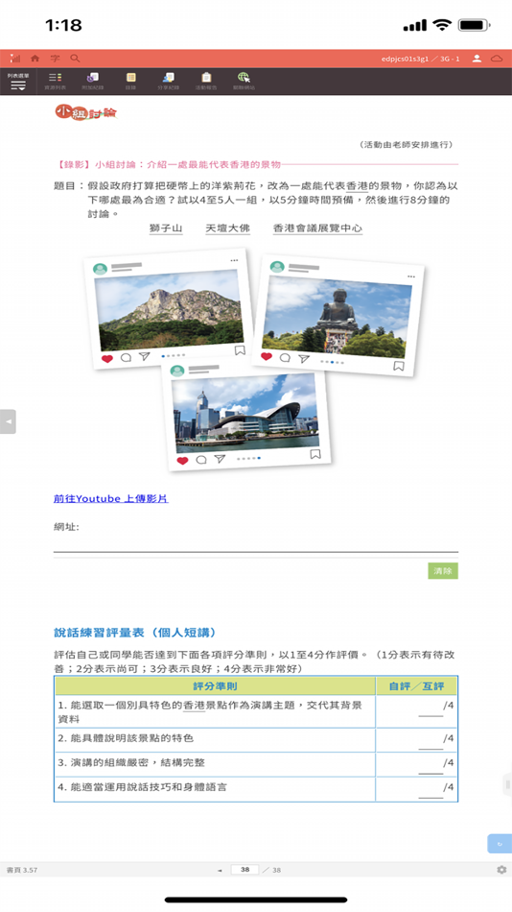Tap the blue refresh button at right edge
This screenshot has height=912, width=512.
(x=500, y=844)
